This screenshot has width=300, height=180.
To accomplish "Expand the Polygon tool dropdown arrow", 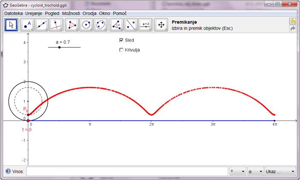I will tap(77, 30).
